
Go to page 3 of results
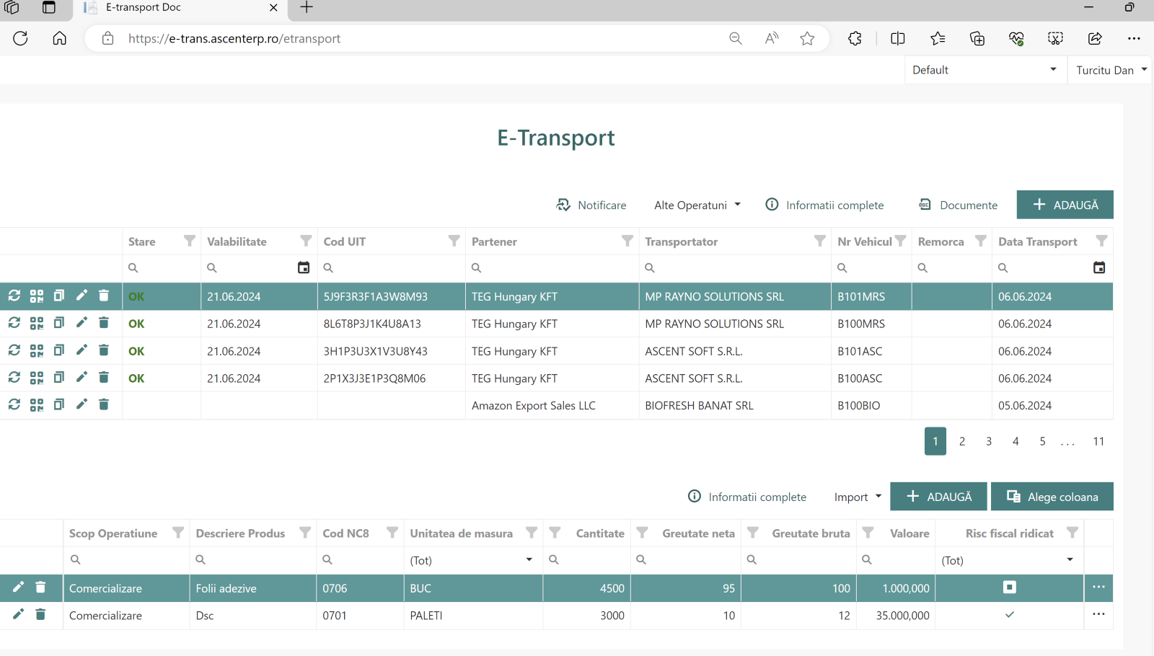[x=989, y=441]
